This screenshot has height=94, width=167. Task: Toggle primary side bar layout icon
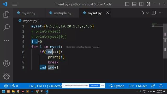(127, 4)
